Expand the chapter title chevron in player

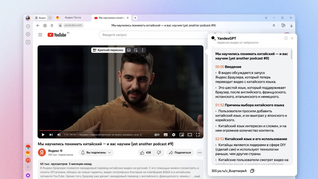pyautogui.click(x=141, y=134)
